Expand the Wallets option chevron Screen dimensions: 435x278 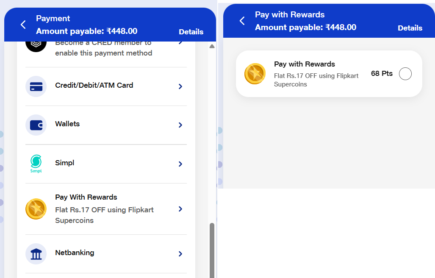click(180, 125)
